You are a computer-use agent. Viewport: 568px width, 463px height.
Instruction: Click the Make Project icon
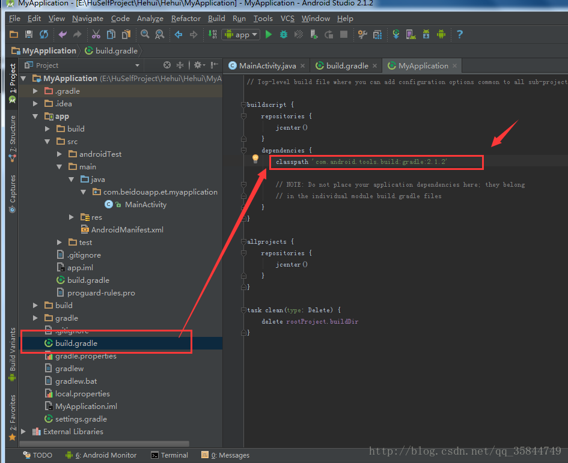coord(213,34)
